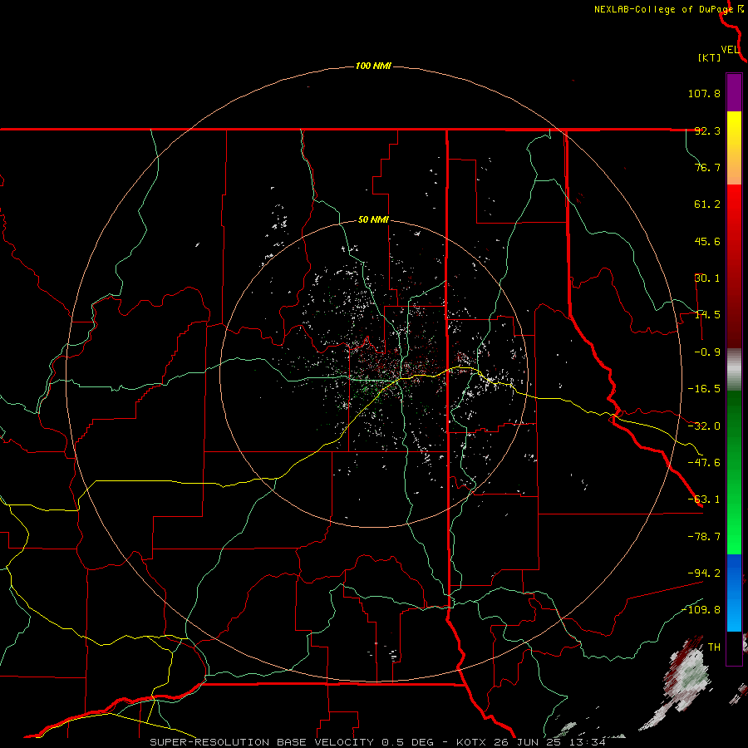Click the 30.1 velocity scale value
Viewport: 748px width, 748px height.
click(x=707, y=278)
